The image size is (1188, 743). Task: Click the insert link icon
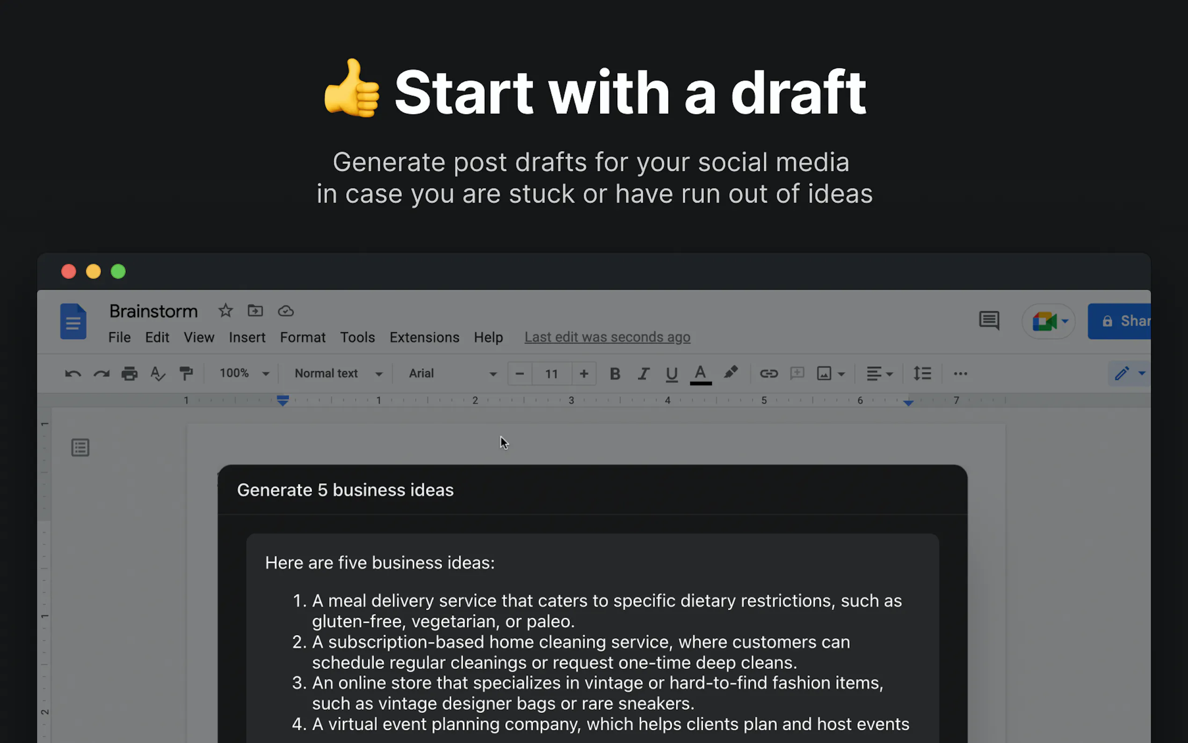(x=768, y=374)
